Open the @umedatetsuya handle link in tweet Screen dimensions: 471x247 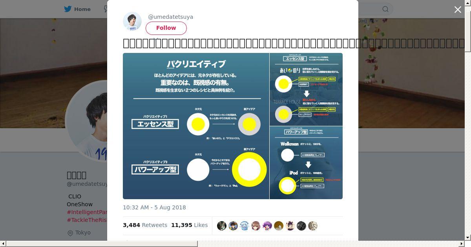(x=170, y=17)
